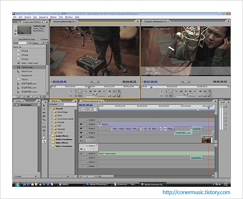Click Loop button in Source monitor
The width and height of the screenshot is (243, 199).
[x=109, y=91]
